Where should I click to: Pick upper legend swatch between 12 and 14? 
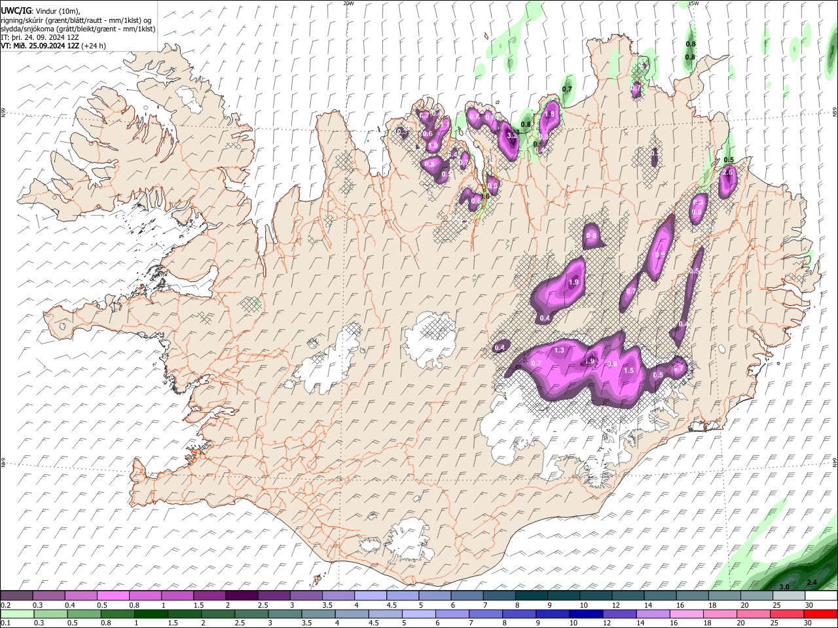click(x=628, y=596)
